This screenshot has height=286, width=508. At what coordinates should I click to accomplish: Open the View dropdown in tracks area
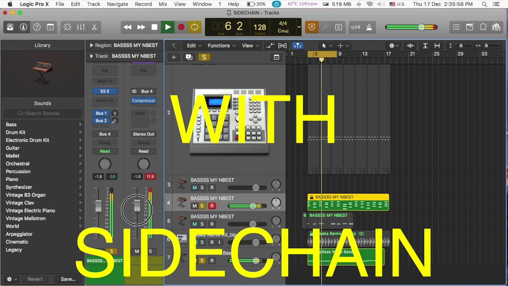point(250,46)
